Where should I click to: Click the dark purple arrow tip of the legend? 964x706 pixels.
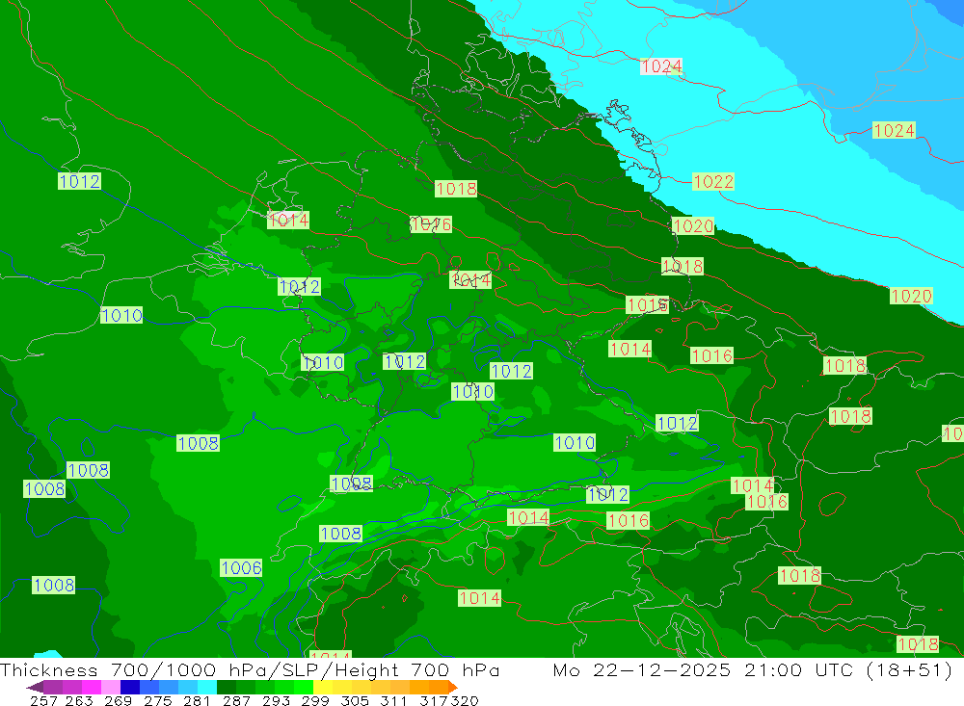coord(35,687)
